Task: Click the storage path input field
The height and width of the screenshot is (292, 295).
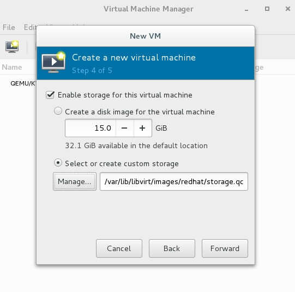Action: (x=174, y=181)
